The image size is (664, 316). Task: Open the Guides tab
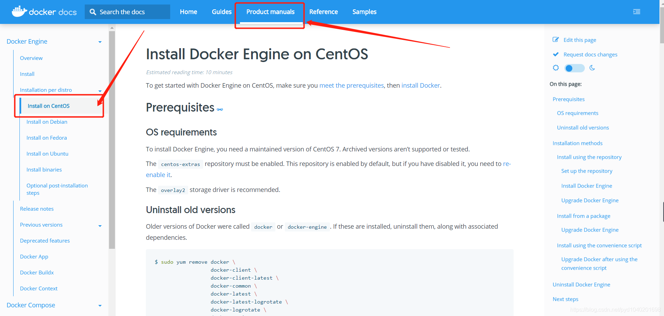click(x=222, y=12)
